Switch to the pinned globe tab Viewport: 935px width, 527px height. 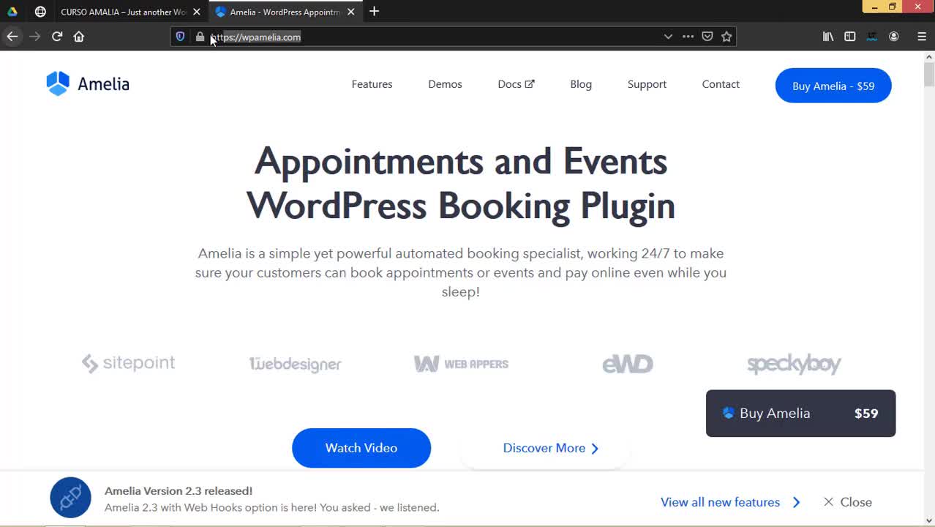[40, 12]
